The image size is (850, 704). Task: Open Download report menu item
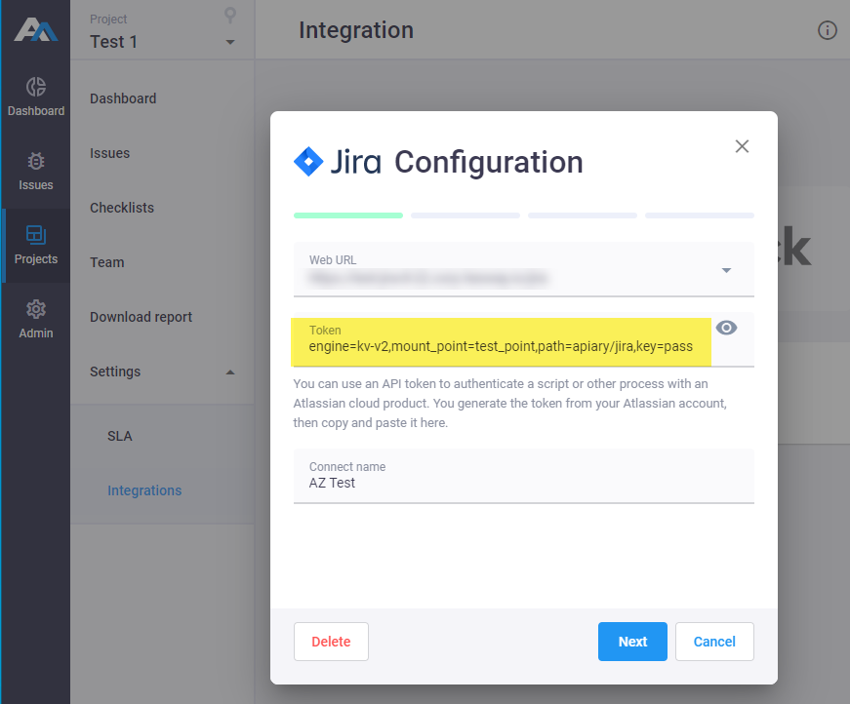[141, 317]
